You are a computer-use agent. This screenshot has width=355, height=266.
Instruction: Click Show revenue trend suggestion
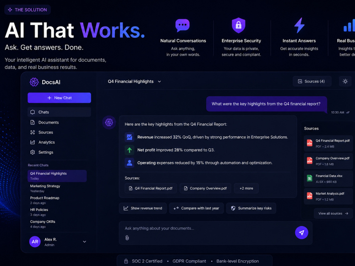coord(143,208)
